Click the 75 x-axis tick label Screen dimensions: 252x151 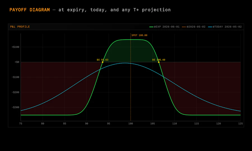(20, 124)
